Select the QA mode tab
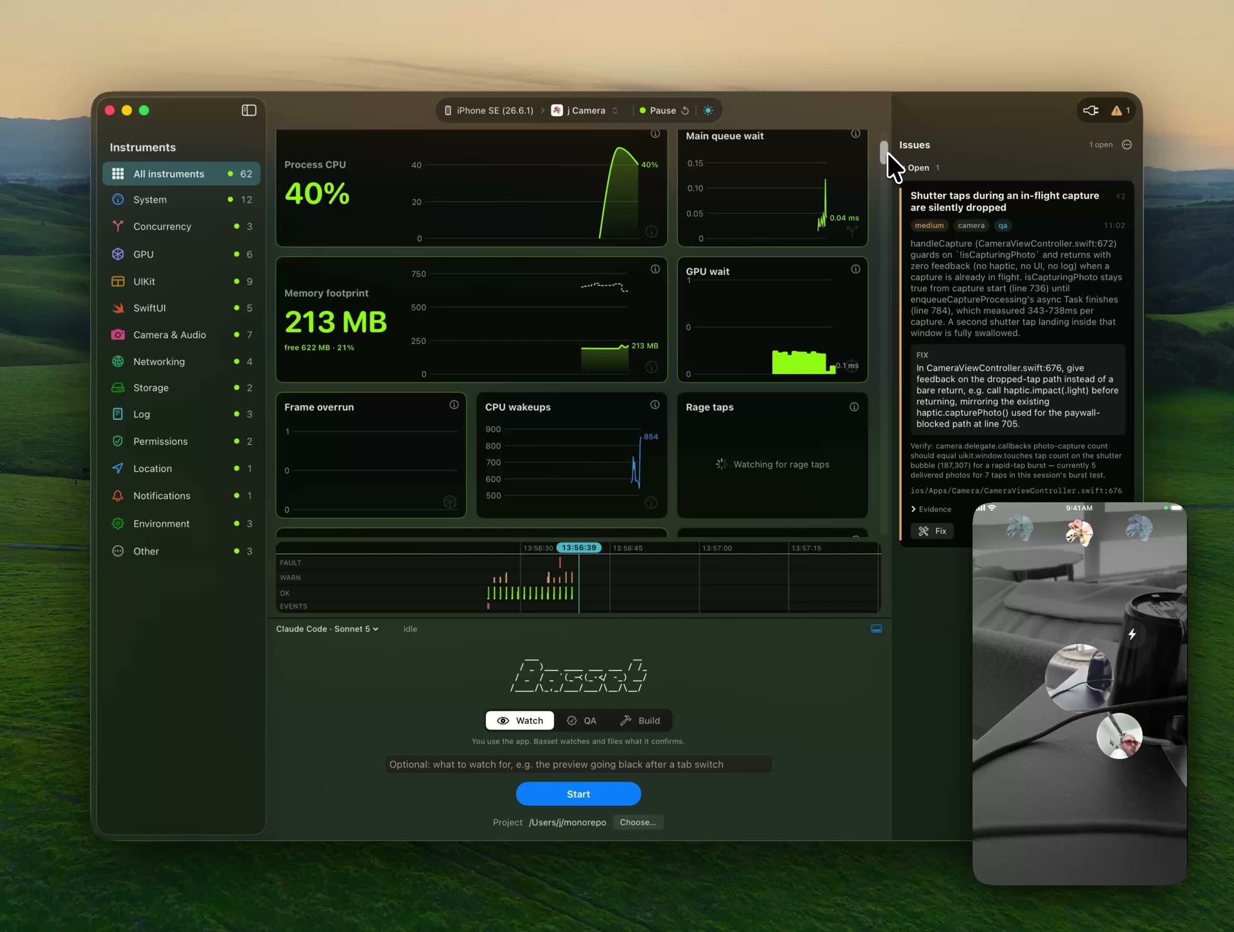This screenshot has height=932, width=1234. 581,721
